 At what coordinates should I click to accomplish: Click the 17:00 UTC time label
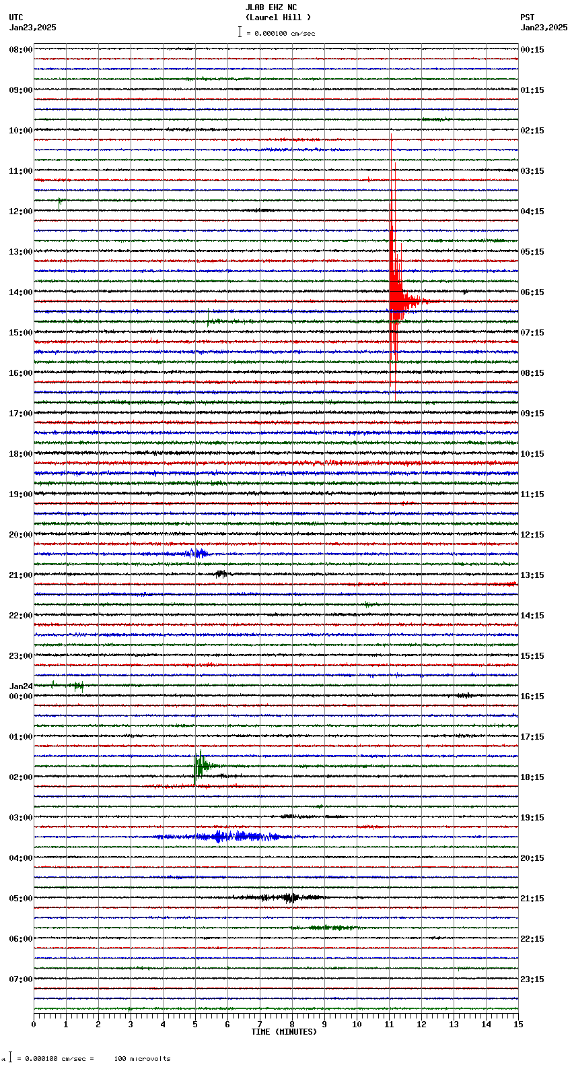pos(21,414)
